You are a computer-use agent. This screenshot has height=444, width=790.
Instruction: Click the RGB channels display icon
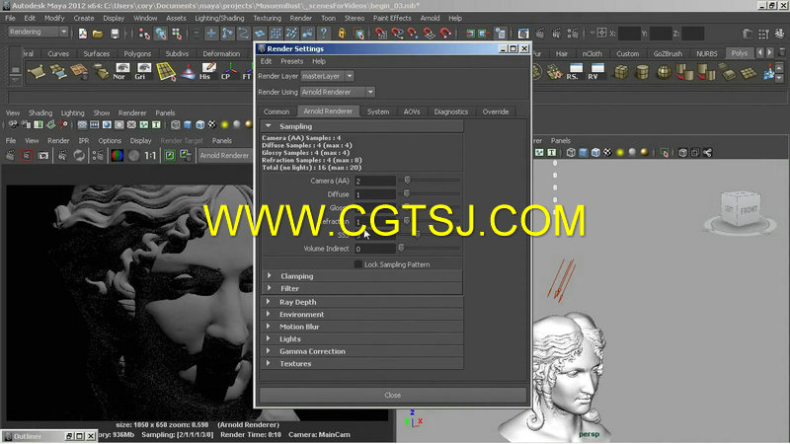117,156
